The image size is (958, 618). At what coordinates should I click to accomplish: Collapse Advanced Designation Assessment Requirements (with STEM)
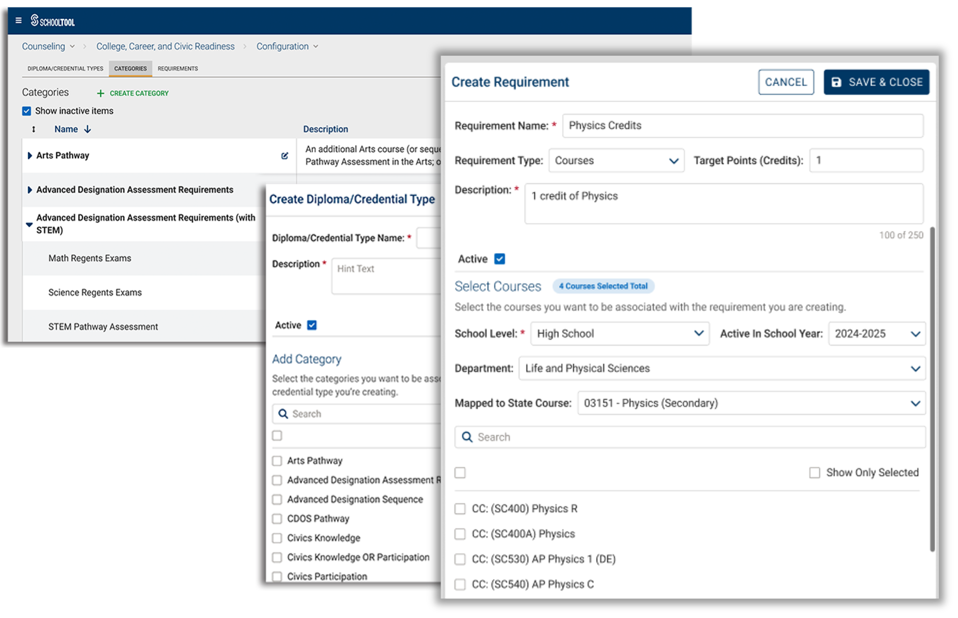pyautogui.click(x=29, y=224)
